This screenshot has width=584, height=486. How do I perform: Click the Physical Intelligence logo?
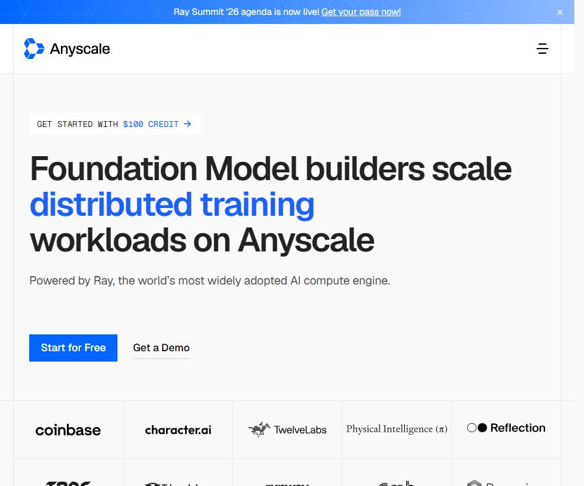pyautogui.click(x=396, y=429)
